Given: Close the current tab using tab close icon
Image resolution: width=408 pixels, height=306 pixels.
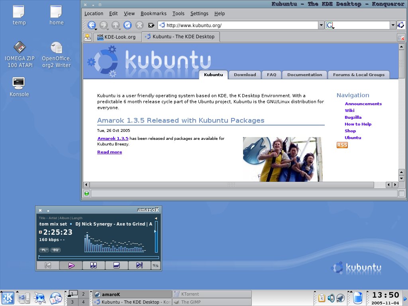Looking at the screenshot, I should click(401, 38).
